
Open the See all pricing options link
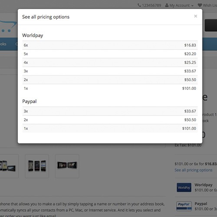[x=193, y=170]
